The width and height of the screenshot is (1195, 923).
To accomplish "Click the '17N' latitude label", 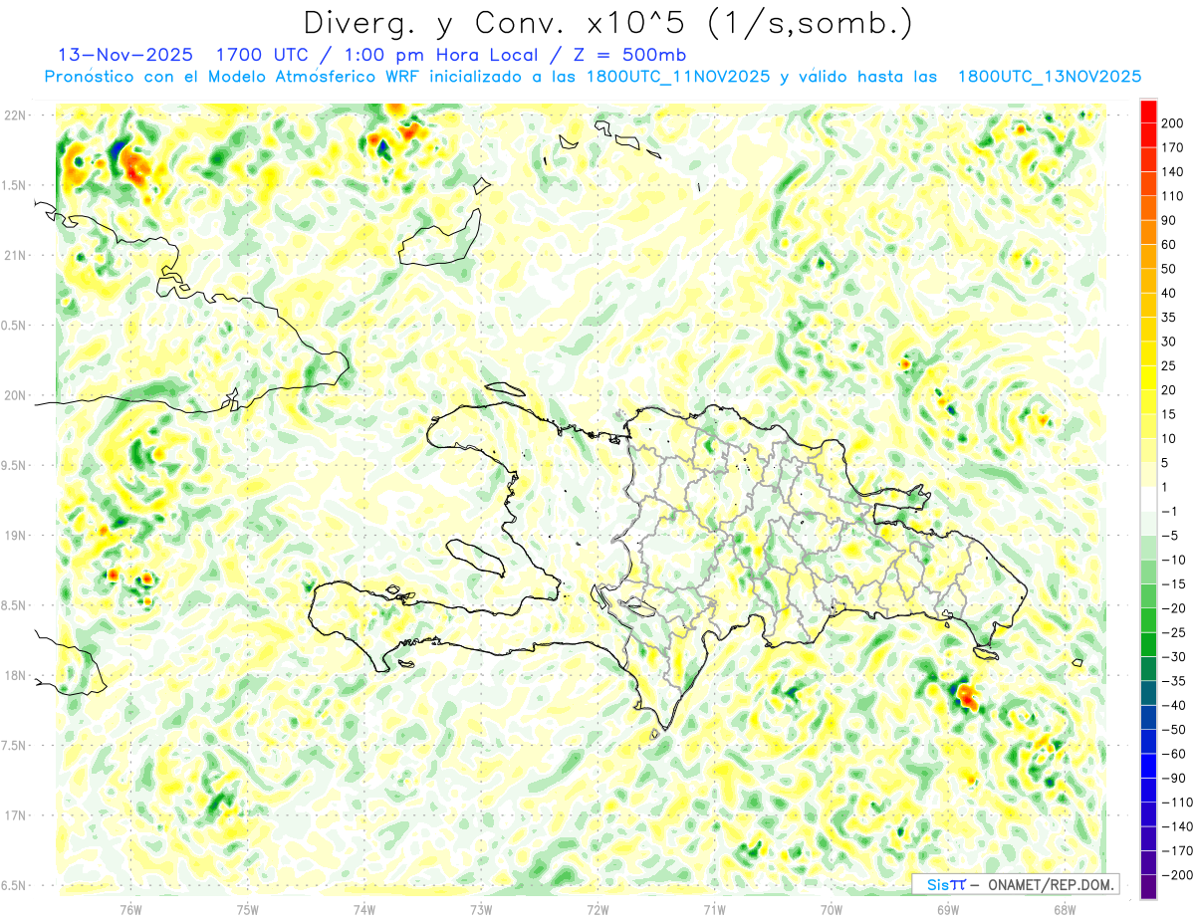I will click(14, 815).
